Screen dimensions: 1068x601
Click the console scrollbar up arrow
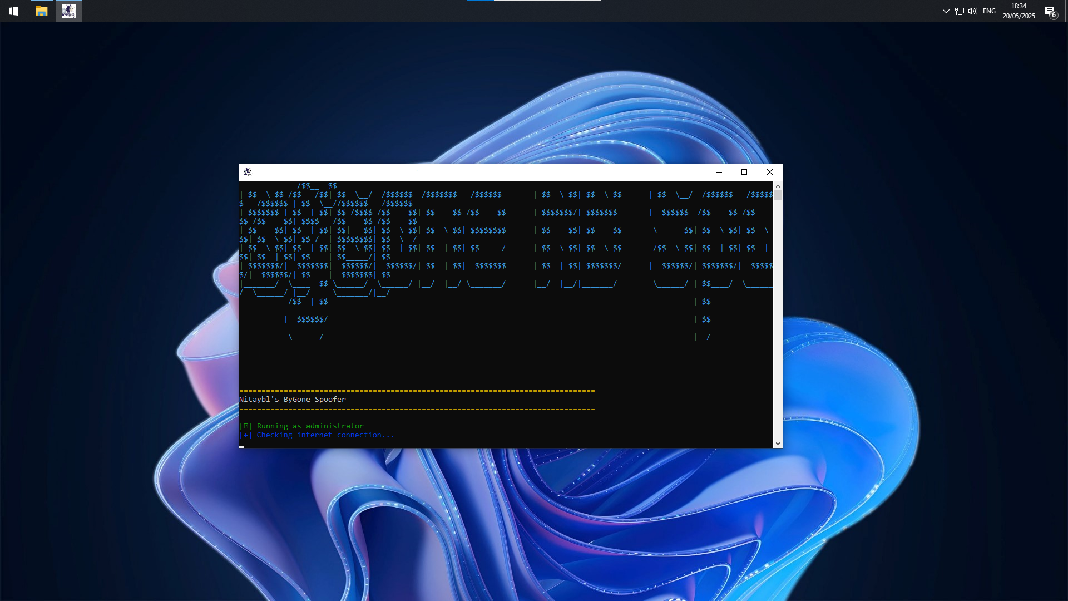pos(778,185)
